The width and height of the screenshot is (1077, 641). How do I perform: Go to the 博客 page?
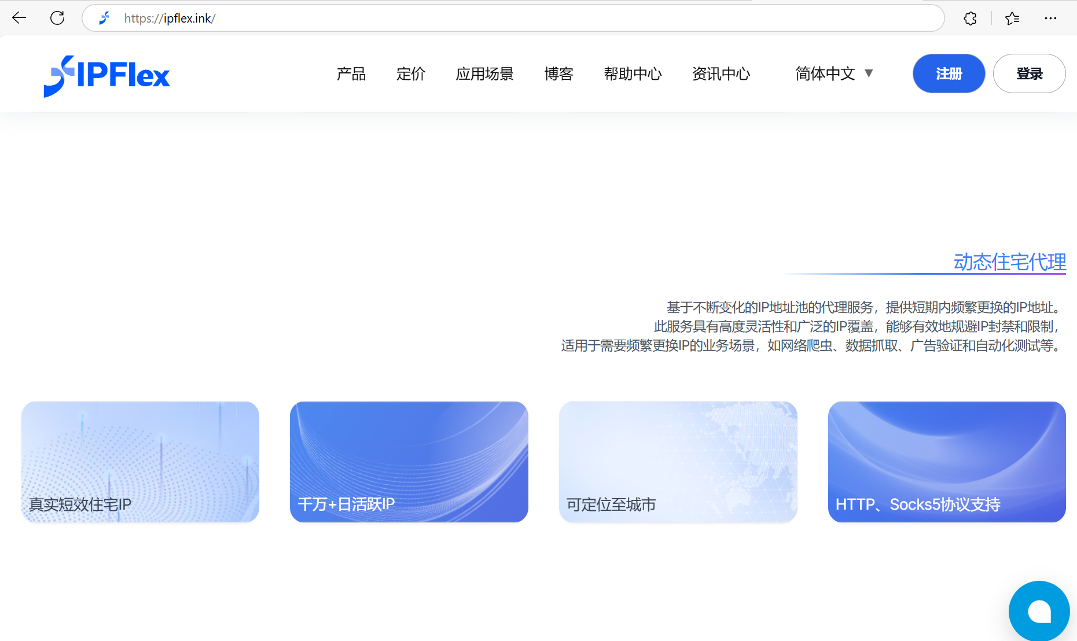[558, 73]
